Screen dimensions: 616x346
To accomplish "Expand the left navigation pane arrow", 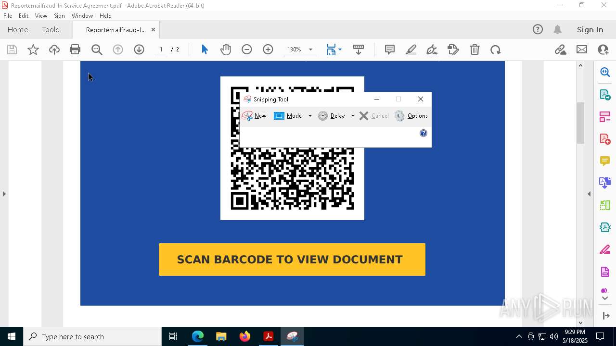I will (4, 194).
